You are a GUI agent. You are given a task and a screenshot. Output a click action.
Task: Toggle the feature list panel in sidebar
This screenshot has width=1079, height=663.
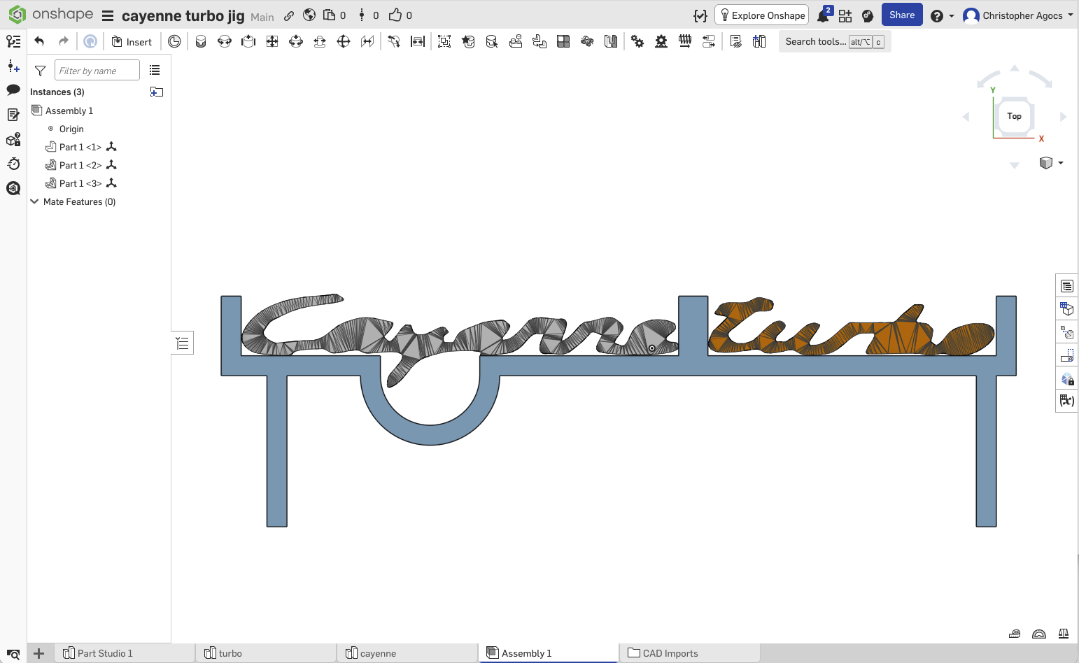(x=13, y=41)
